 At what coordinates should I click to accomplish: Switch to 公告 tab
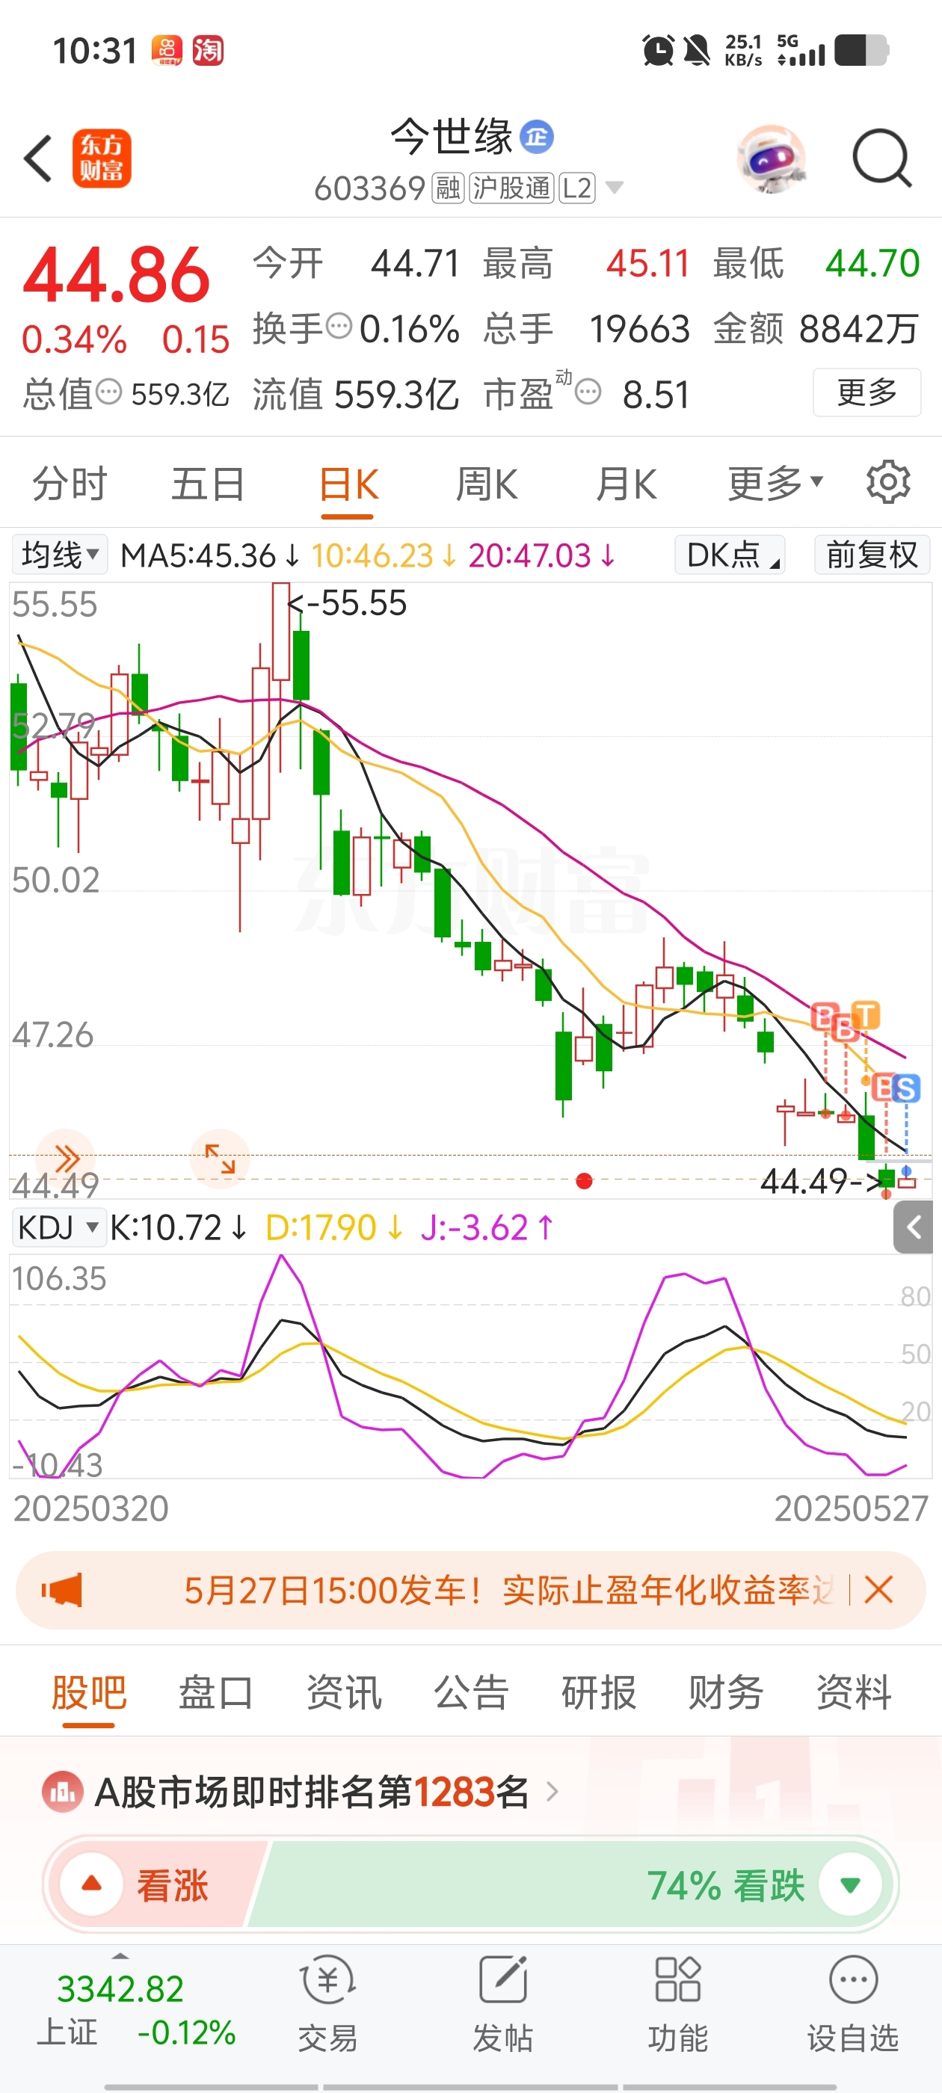pyautogui.click(x=472, y=1692)
